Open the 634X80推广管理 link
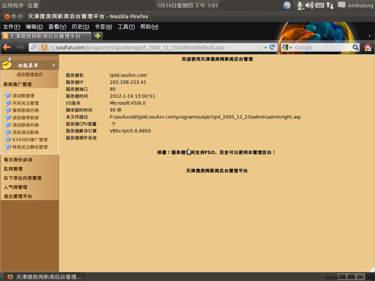 point(30,139)
